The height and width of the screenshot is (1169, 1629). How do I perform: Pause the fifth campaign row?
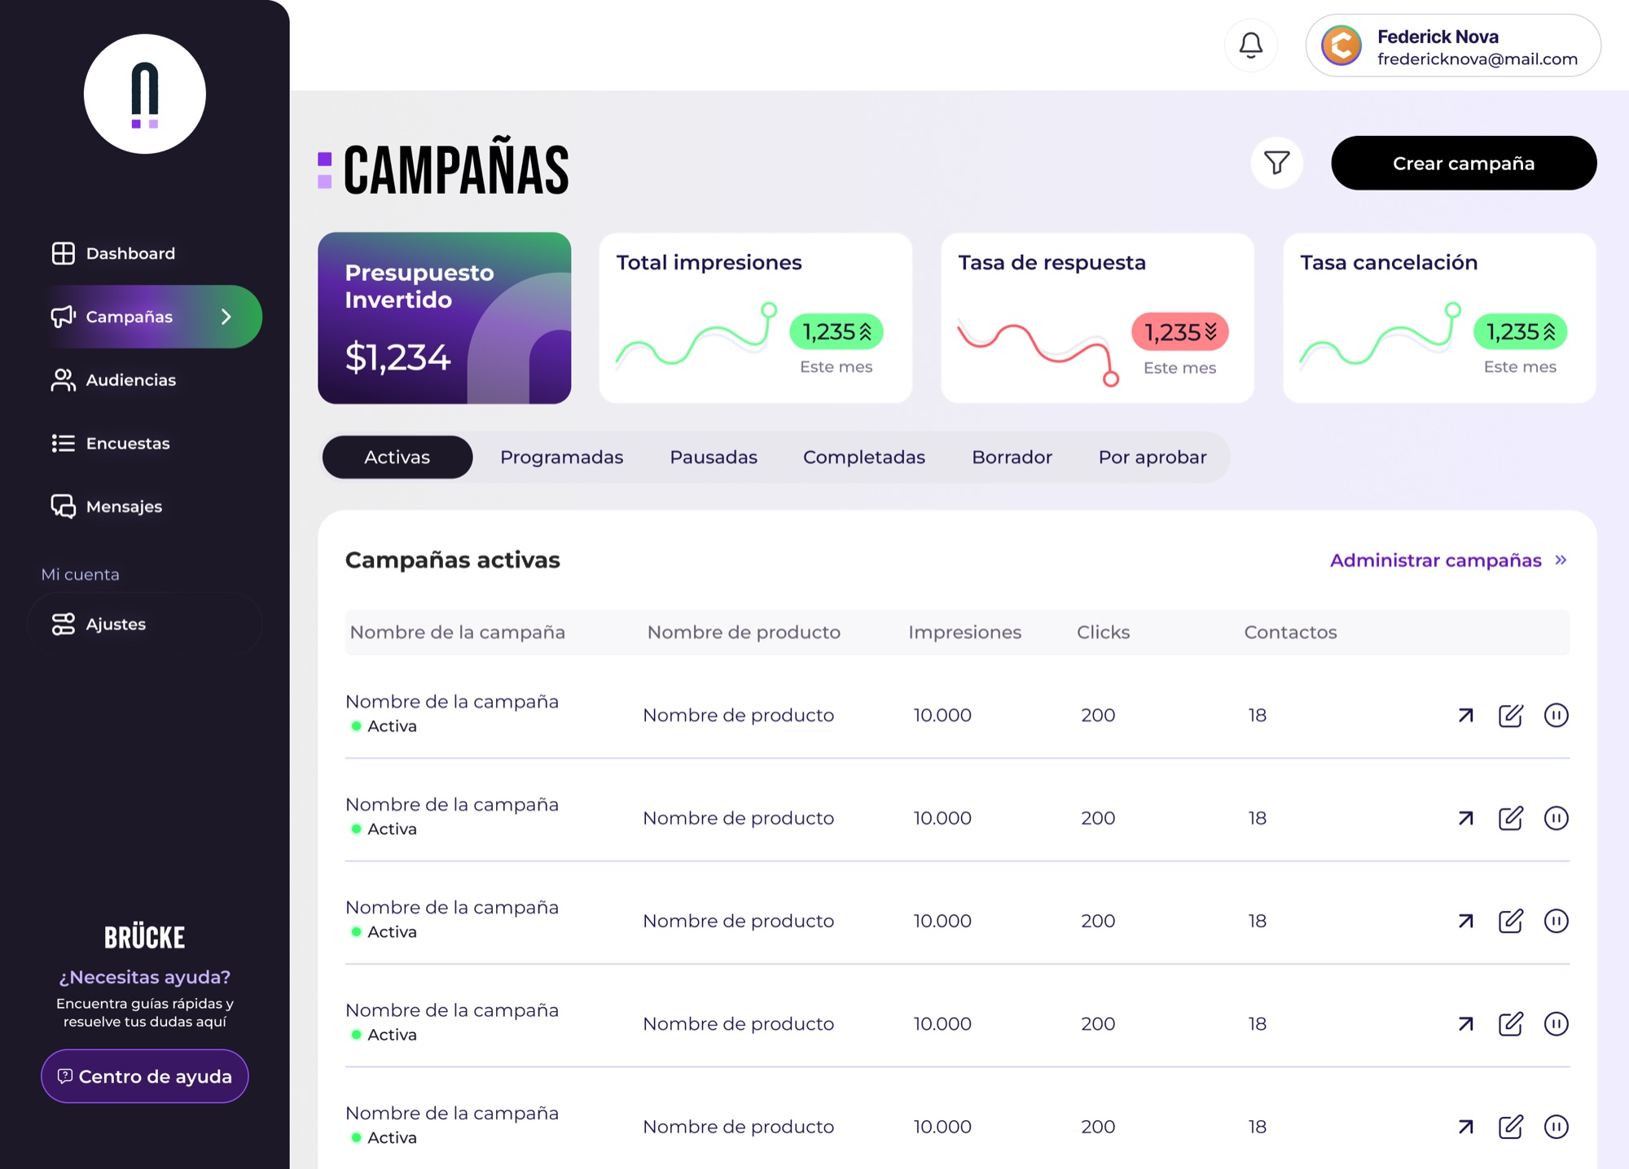[1556, 1127]
